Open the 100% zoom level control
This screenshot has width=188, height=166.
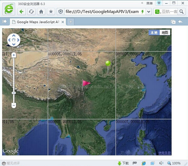(174, 163)
